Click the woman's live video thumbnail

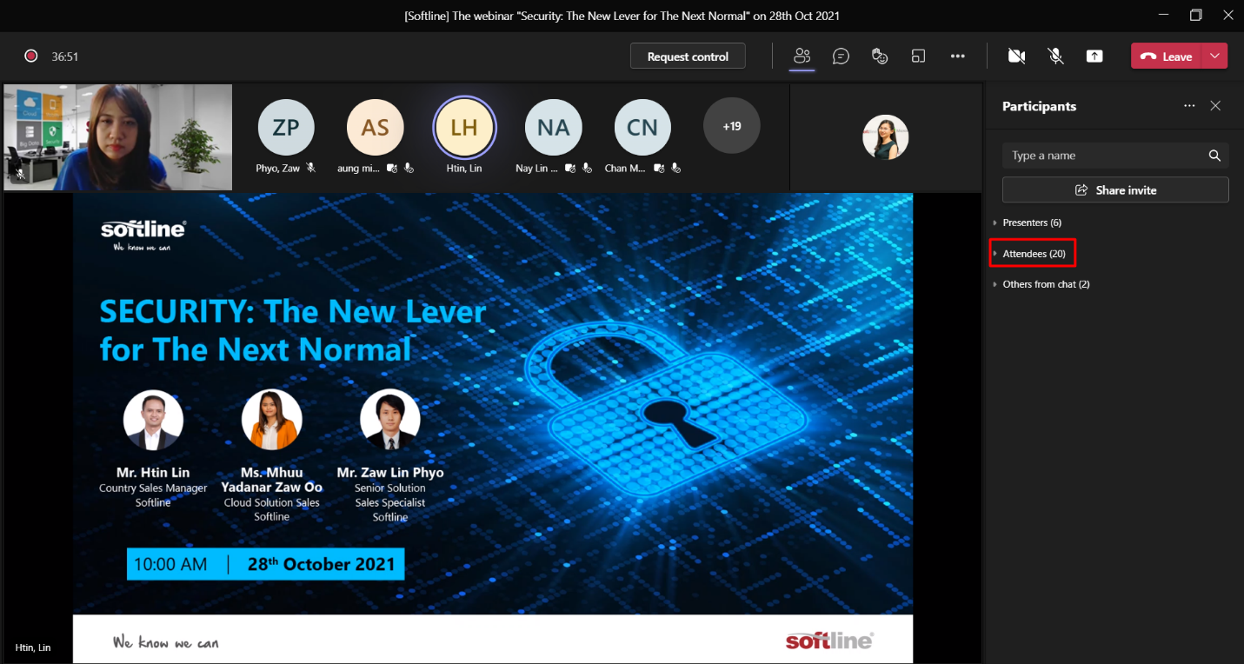point(118,137)
